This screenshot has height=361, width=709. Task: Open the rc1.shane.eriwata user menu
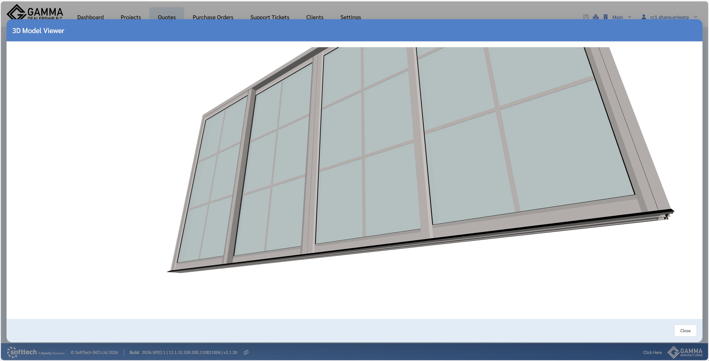669,17
